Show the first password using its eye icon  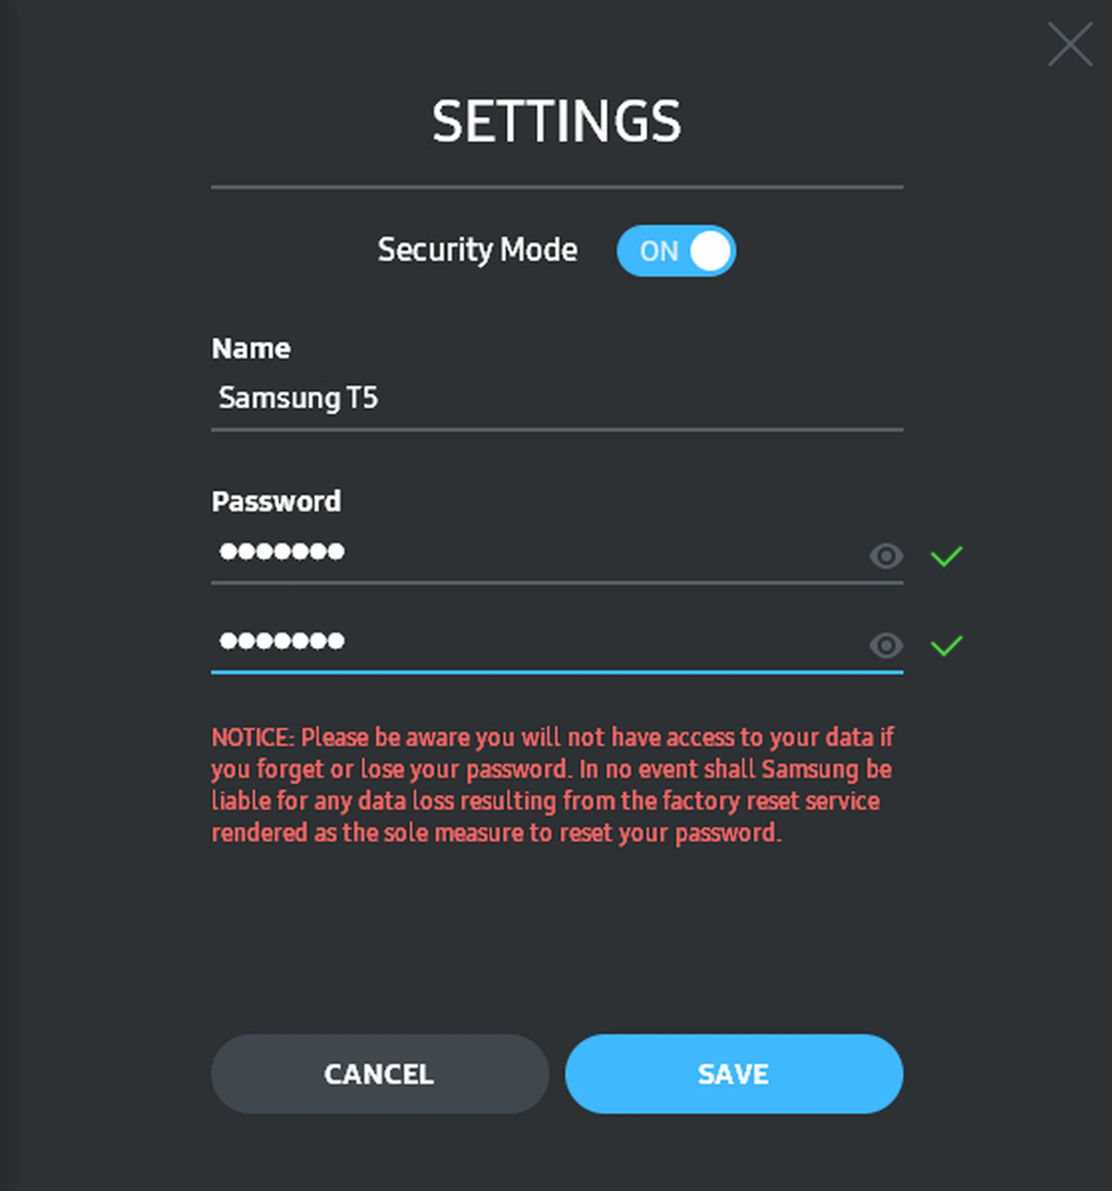point(886,556)
